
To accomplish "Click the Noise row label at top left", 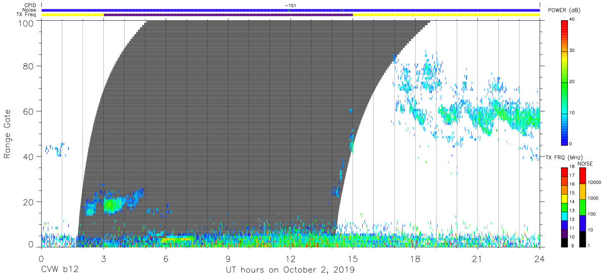I will pos(29,10).
